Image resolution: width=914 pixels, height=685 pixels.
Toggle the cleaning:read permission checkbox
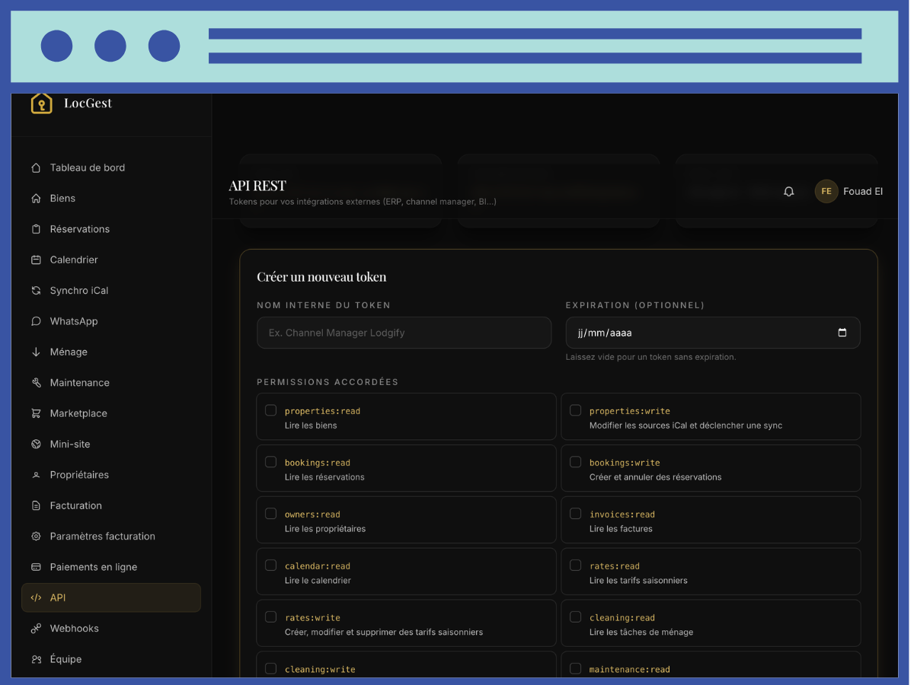[575, 617]
